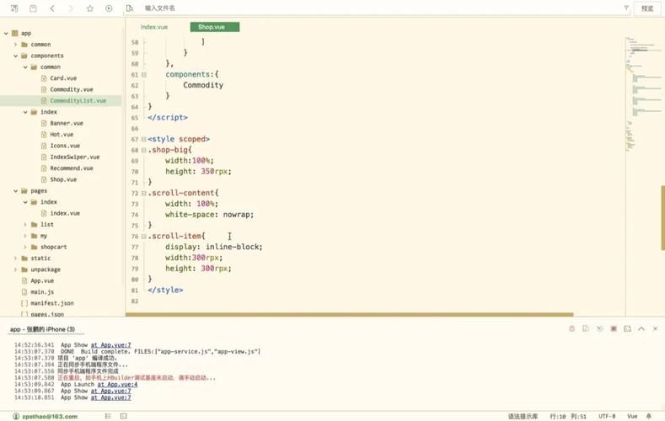Click the editor vertical scrollbar thumb
The width and height of the screenshot is (665, 421).
[x=662, y=218]
